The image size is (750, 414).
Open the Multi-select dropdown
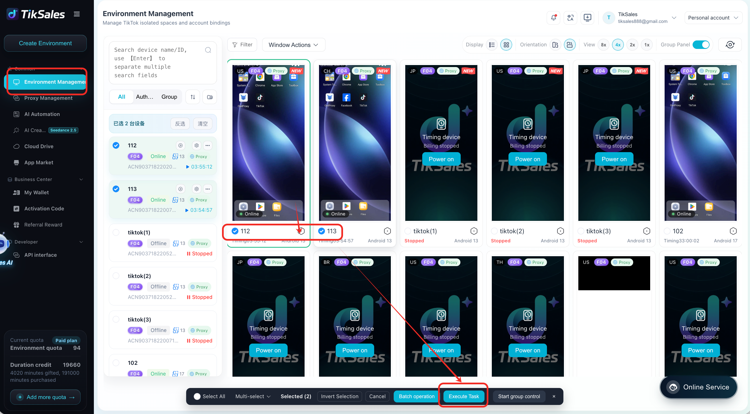253,396
